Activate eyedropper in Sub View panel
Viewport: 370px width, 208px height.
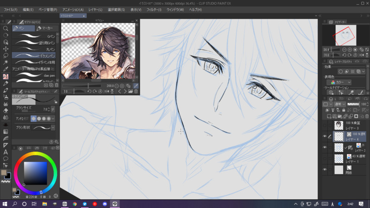point(136,86)
